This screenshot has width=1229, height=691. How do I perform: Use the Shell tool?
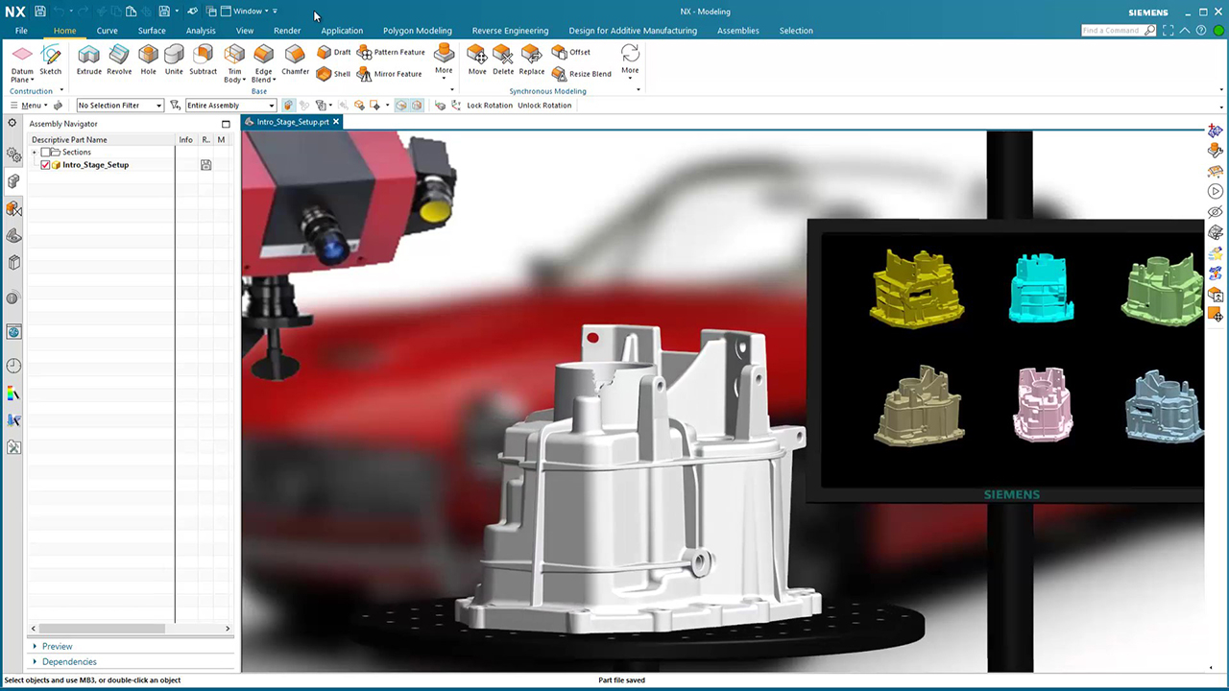[334, 74]
